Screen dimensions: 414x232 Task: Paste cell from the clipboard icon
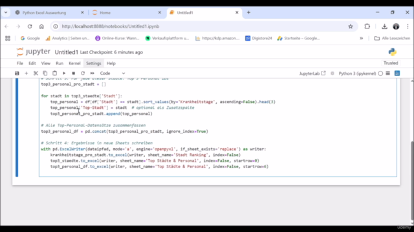coord(54,73)
